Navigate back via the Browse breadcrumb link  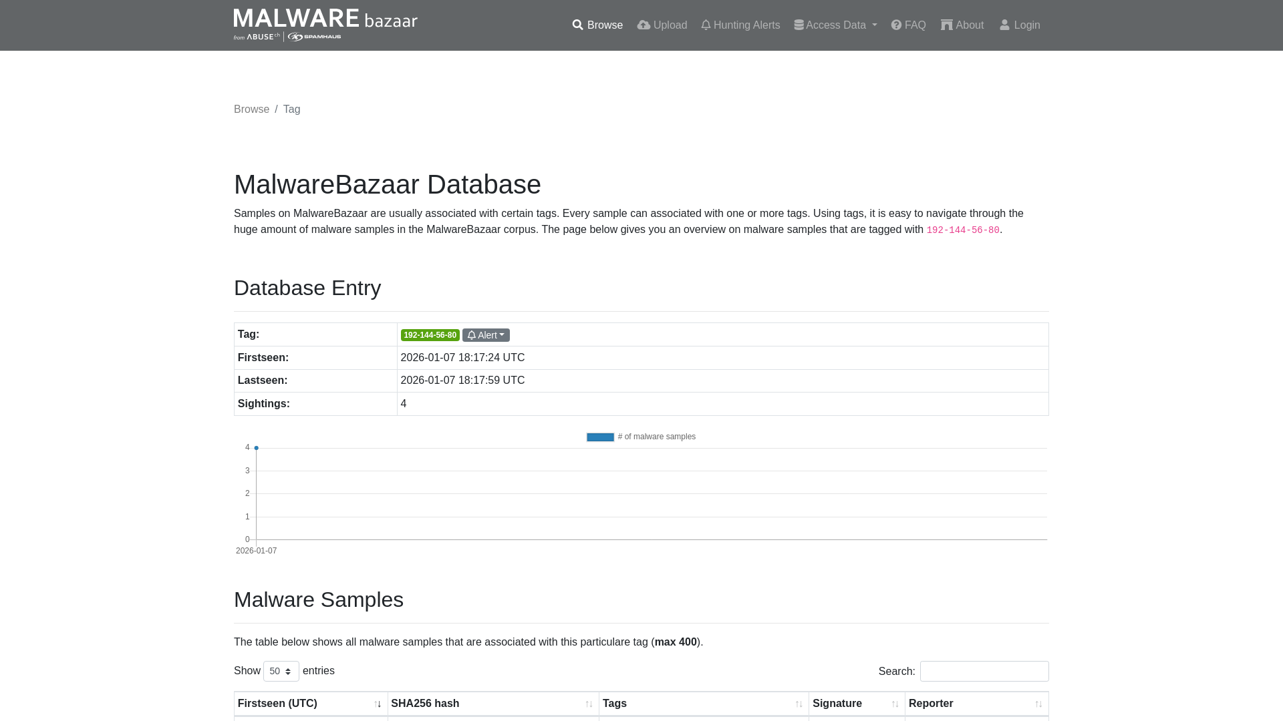point(251,109)
